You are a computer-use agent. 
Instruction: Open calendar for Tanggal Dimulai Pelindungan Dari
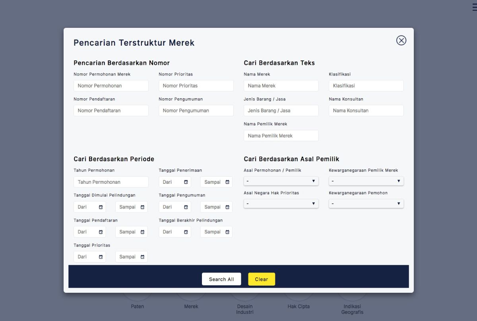point(101,207)
